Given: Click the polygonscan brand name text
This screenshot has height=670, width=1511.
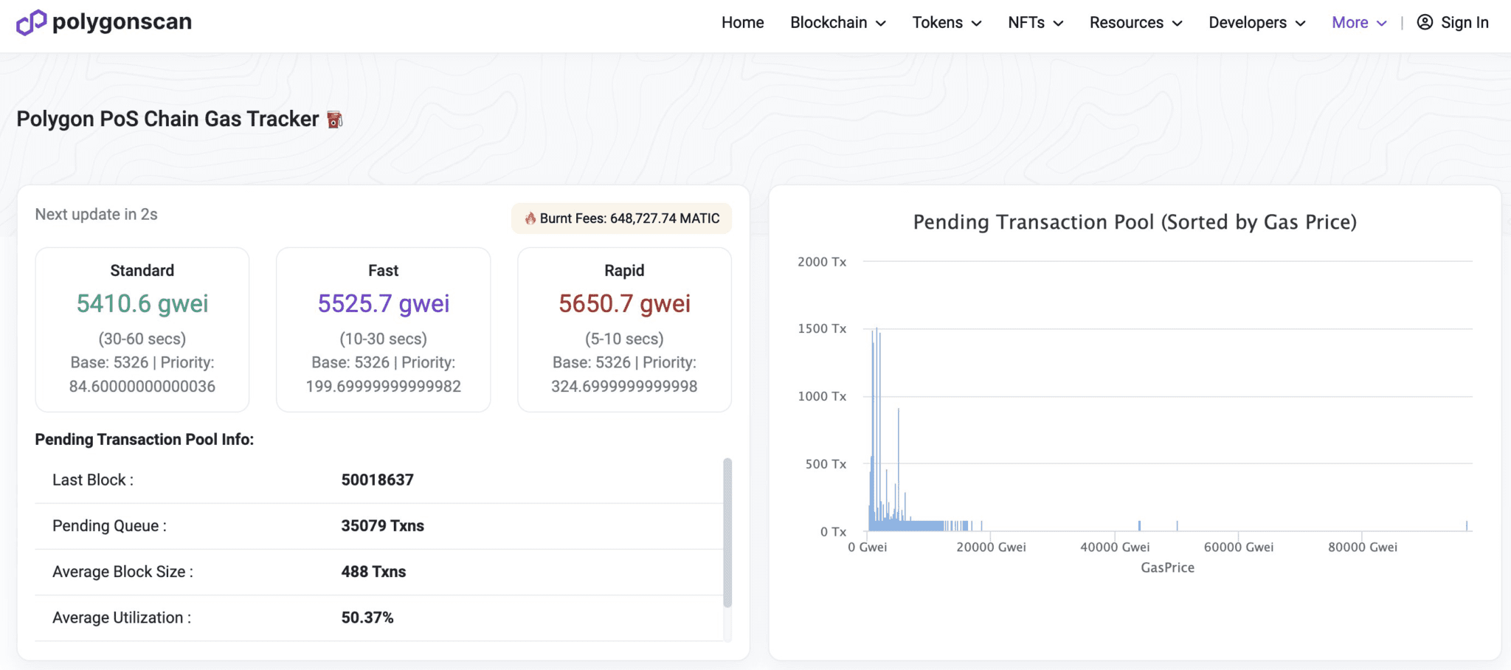Looking at the screenshot, I should click(x=122, y=22).
